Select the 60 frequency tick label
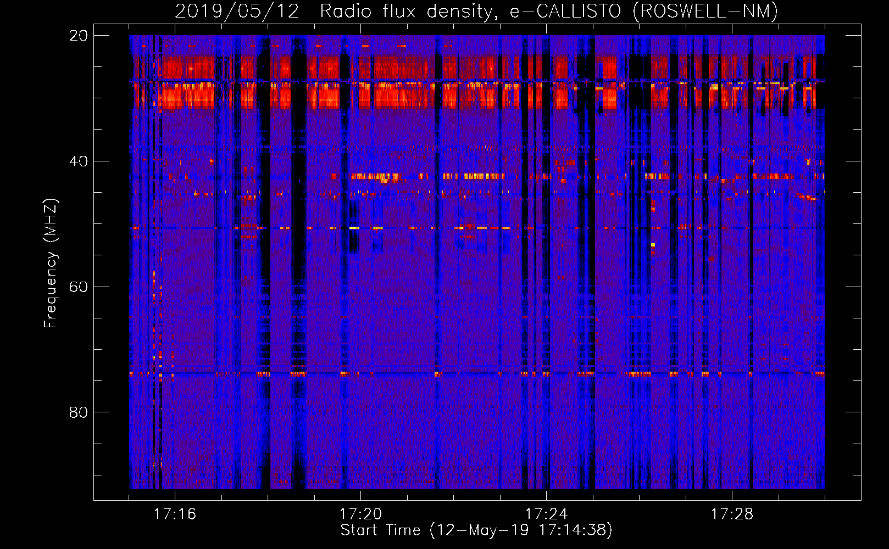Image resolution: width=889 pixels, height=549 pixels. (x=79, y=287)
